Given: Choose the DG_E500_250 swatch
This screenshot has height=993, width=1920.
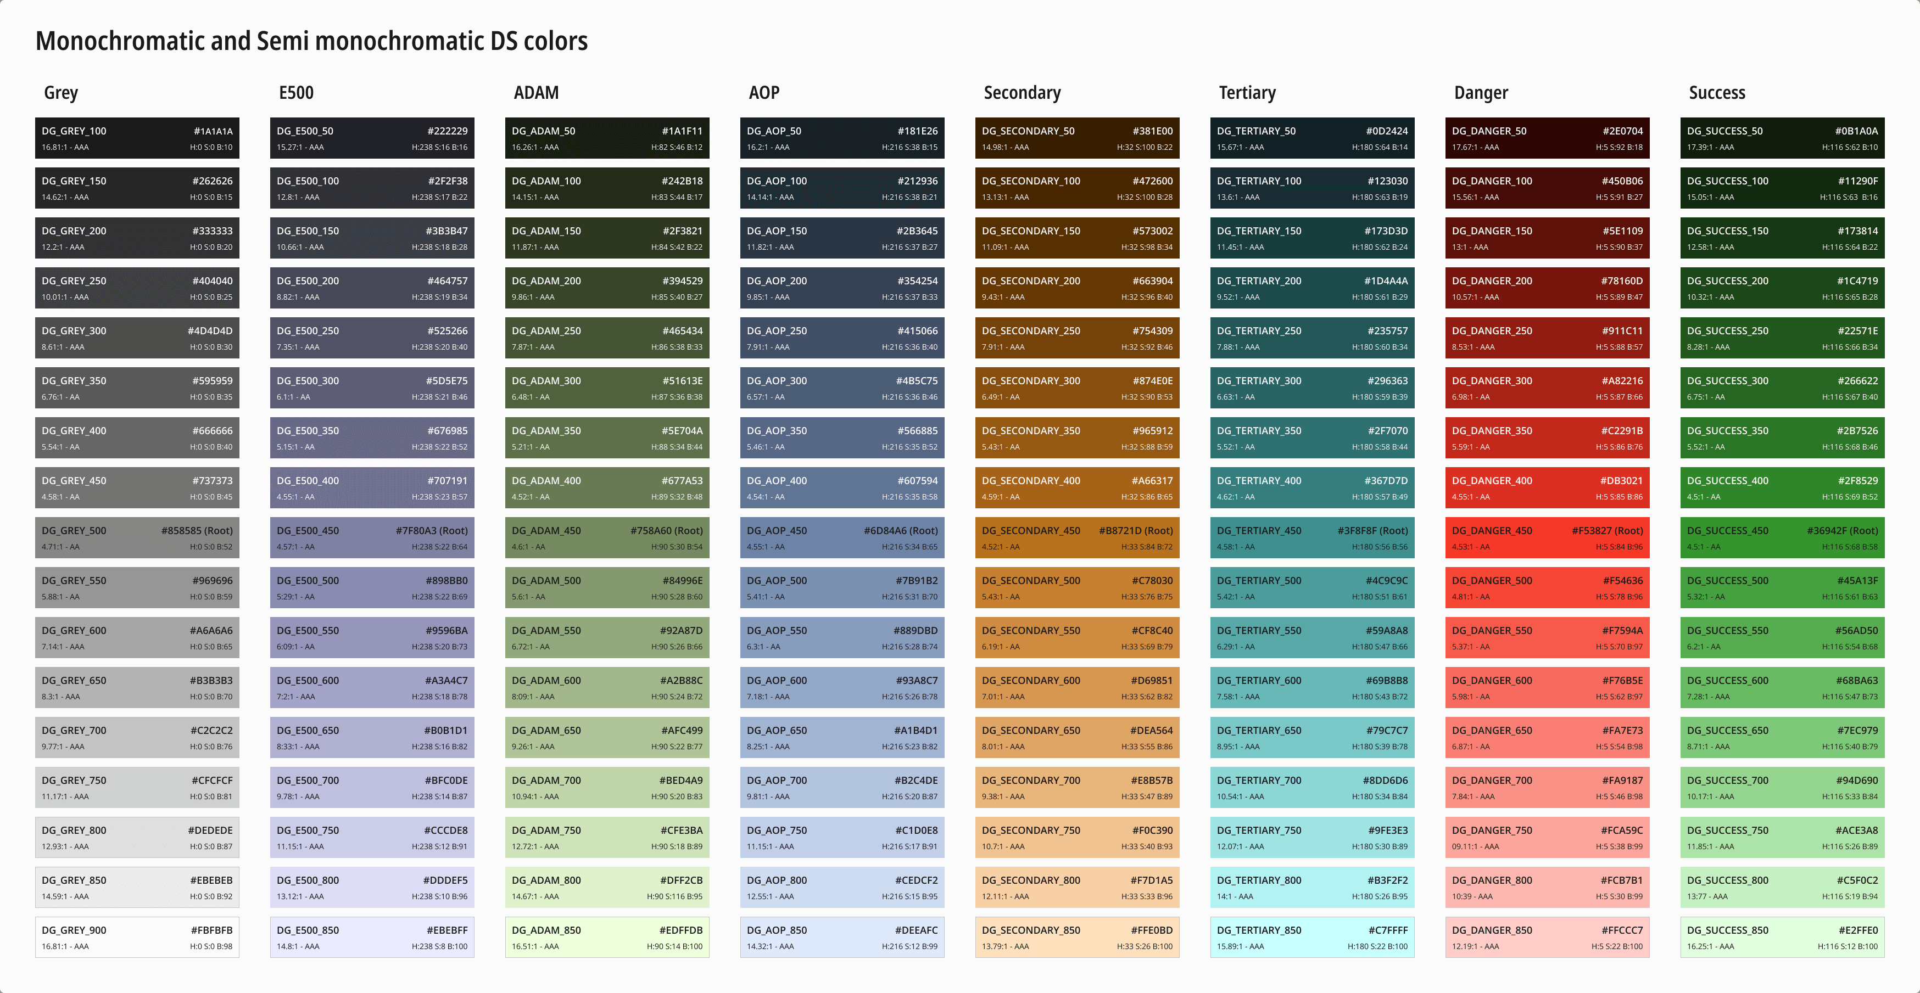Looking at the screenshot, I should click(x=372, y=338).
